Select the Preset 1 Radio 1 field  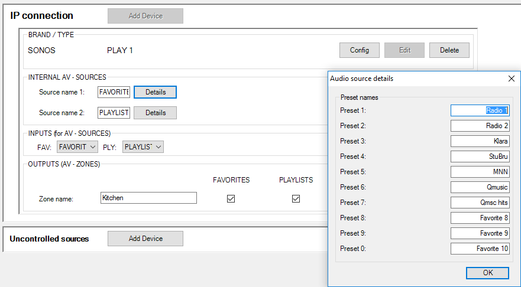click(x=480, y=110)
